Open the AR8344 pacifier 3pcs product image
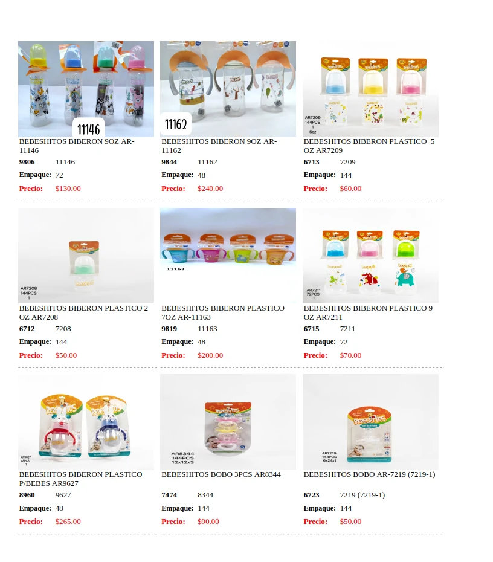Image resolution: width=493 pixels, height=562 pixels. click(x=228, y=422)
